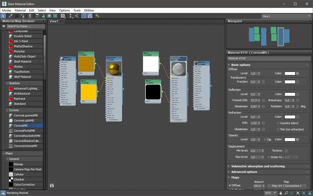Image resolution: width=313 pixels, height=196 pixels.
Task: Open Map #4 (CoronaWire) map button
Action: tap(287, 186)
